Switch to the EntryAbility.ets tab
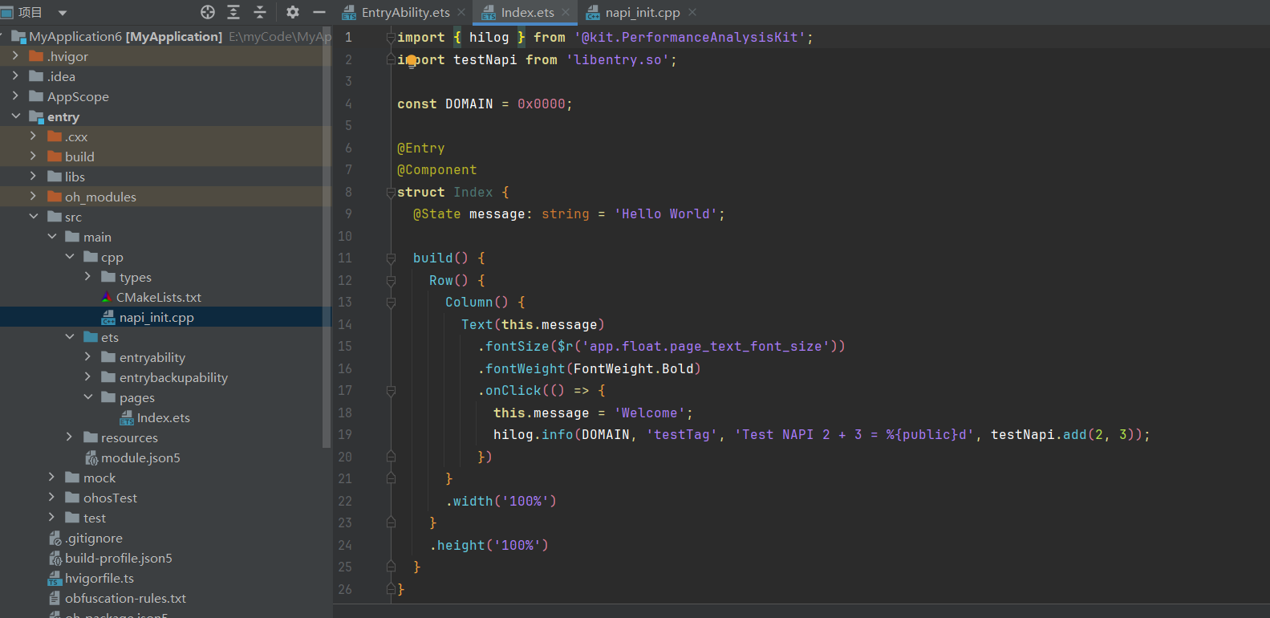1270x618 pixels. pos(404,12)
